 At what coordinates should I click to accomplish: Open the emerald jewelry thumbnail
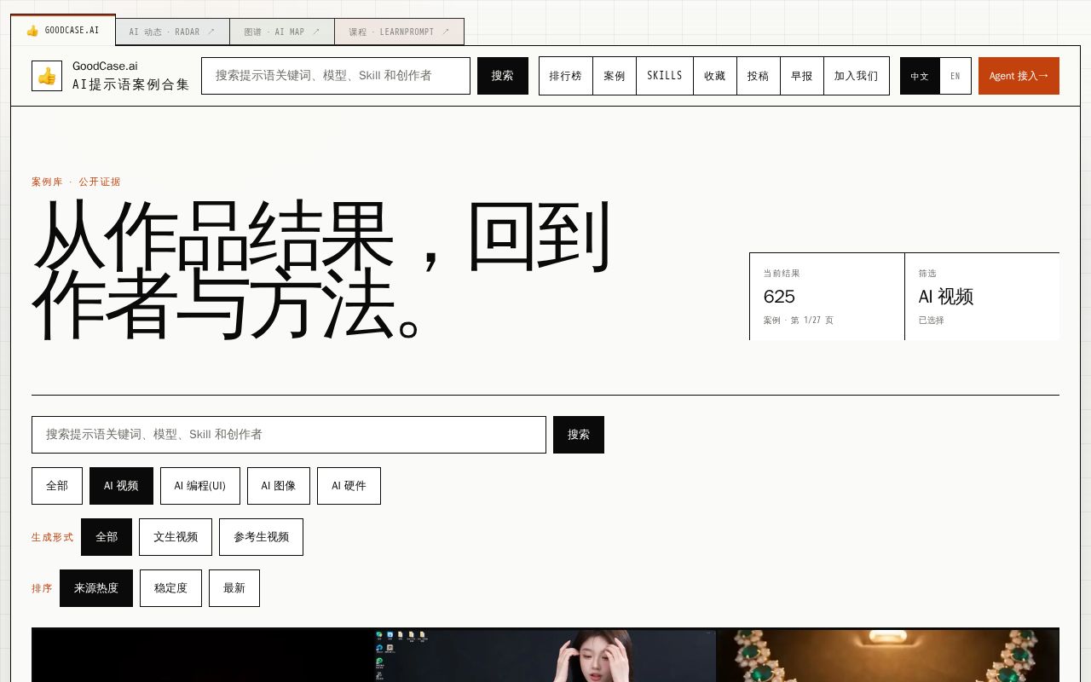click(x=887, y=656)
